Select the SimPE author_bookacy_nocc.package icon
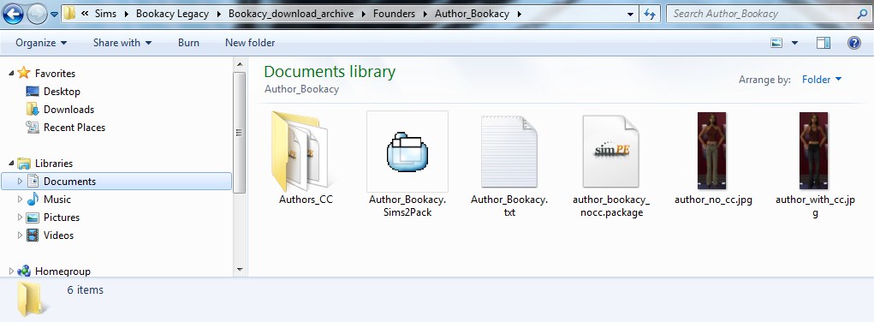Image resolution: width=874 pixels, height=322 pixels. pyautogui.click(x=611, y=152)
